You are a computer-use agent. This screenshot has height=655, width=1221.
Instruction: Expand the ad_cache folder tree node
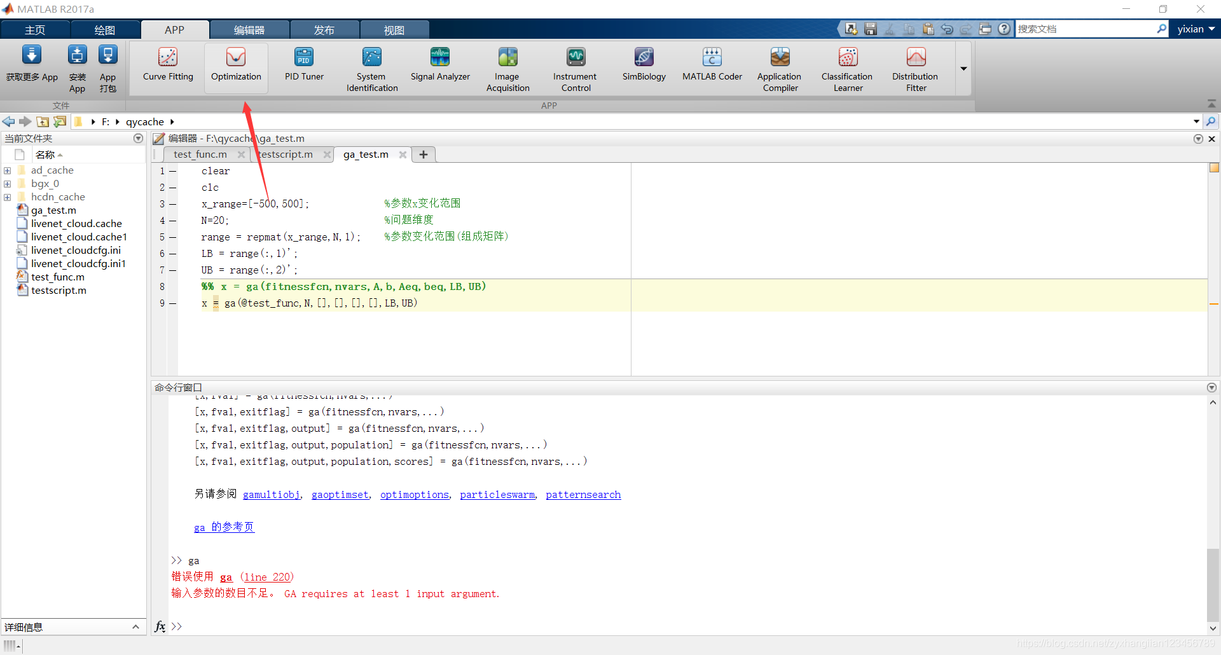point(8,170)
